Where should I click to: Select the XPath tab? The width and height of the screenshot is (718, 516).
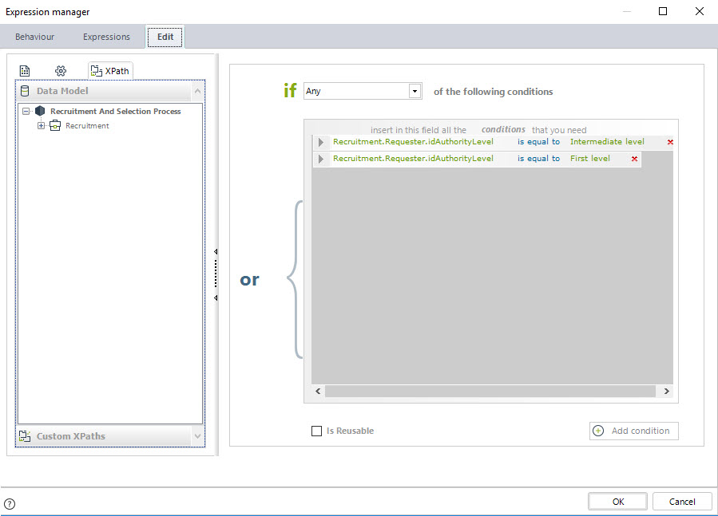pos(110,71)
